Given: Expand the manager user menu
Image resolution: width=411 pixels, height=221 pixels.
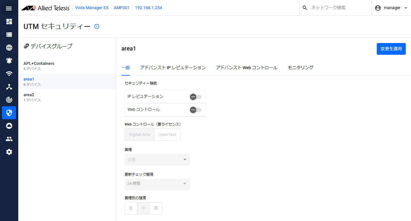Looking at the screenshot, I should pyautogui.click(x=391, y=8).
